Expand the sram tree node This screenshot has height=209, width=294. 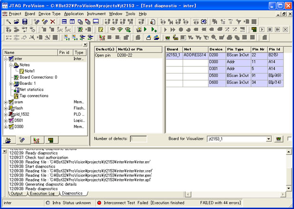pyautogui.click(x=5, y=102)
